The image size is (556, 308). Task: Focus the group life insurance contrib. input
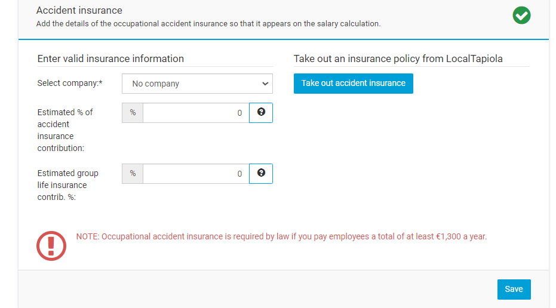(196, 174)
